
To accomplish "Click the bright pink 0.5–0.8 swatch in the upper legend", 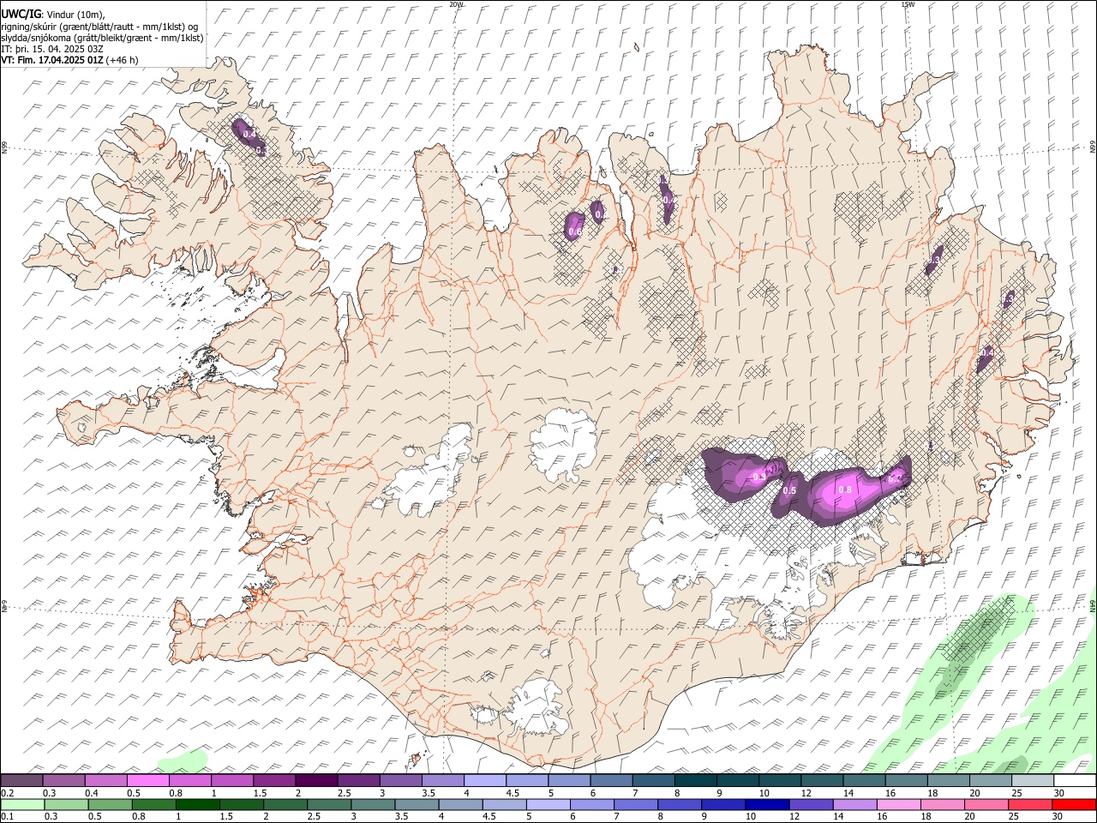I will [147, 781].
